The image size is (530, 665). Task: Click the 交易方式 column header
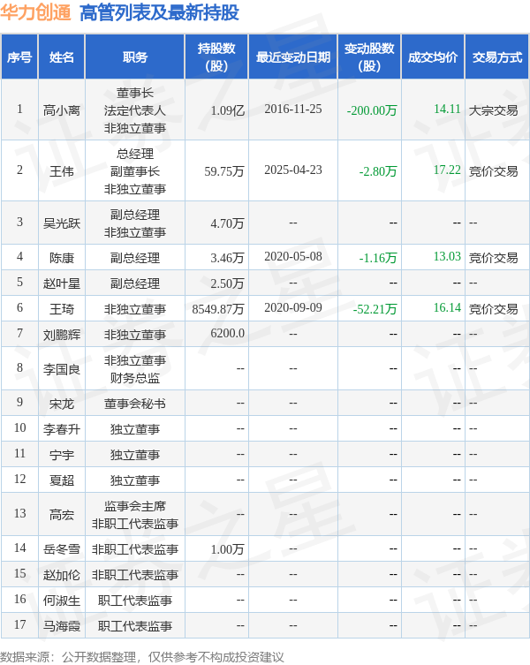(497, 57)
